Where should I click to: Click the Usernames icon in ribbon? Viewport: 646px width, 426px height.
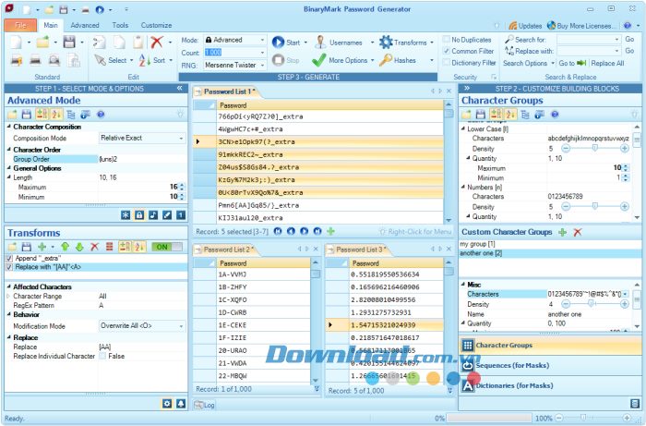tap(320, 43)
